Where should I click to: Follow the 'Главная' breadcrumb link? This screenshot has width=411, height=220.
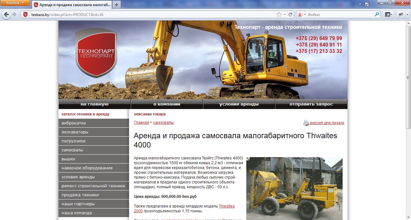141,123
